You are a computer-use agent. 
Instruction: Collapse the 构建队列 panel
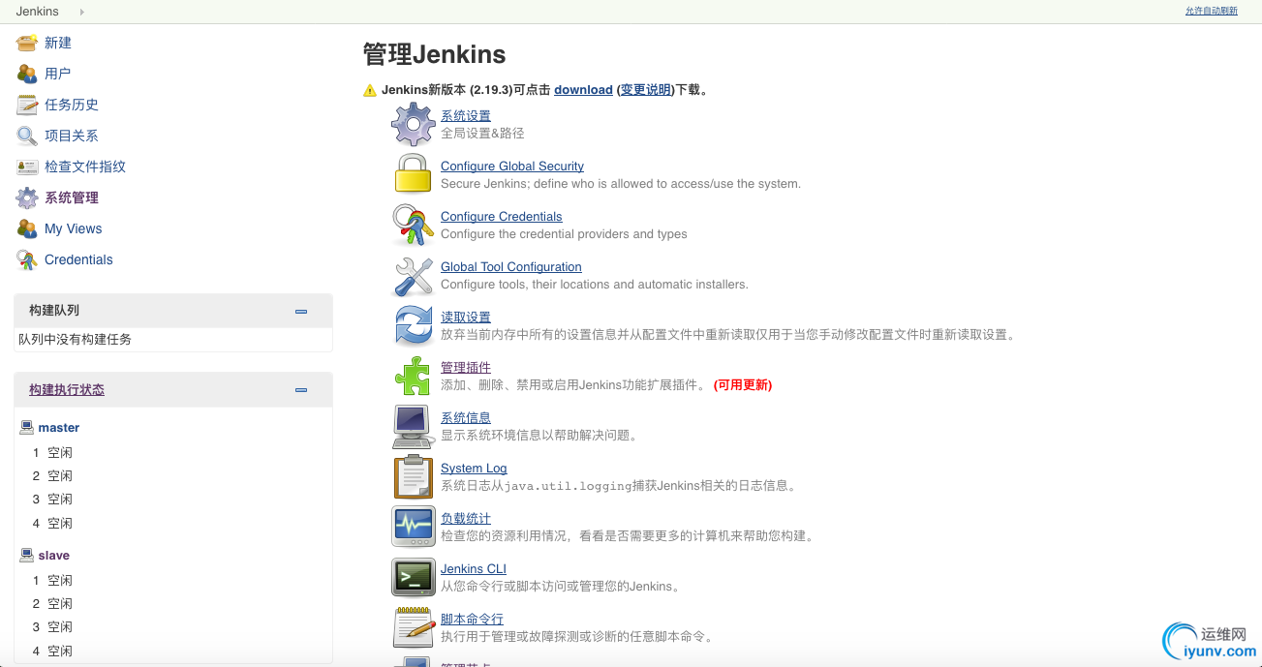(301, 312)
